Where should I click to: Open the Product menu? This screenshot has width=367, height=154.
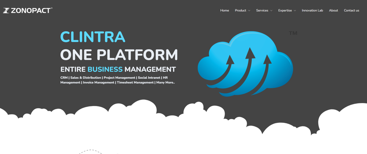pos(240,11)
